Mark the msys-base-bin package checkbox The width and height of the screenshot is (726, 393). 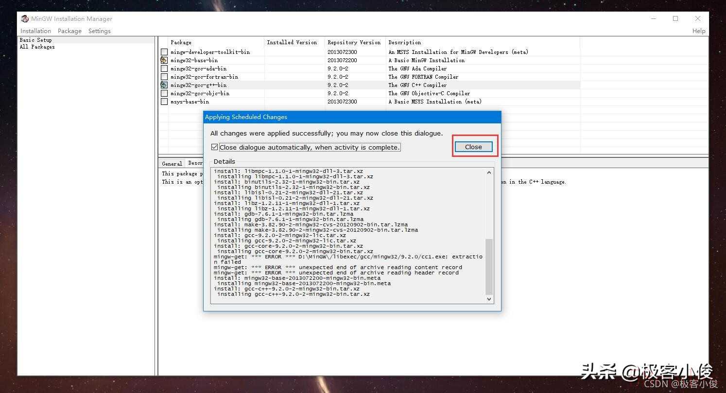click(164, 102)
